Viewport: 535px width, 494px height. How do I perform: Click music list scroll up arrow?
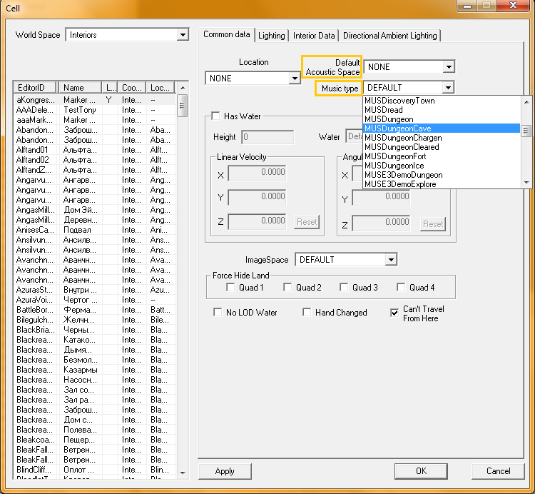coord(526,102)
